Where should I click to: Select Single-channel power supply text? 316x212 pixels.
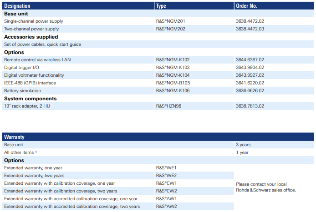click(33, 21)
